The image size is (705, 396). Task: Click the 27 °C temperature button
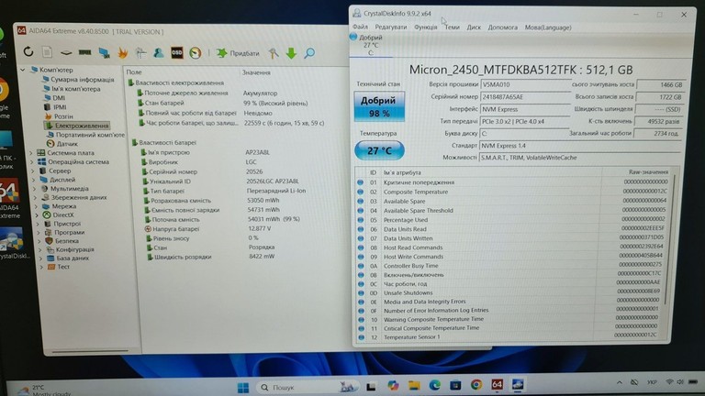pyautogui.click(x=379, y=150)
